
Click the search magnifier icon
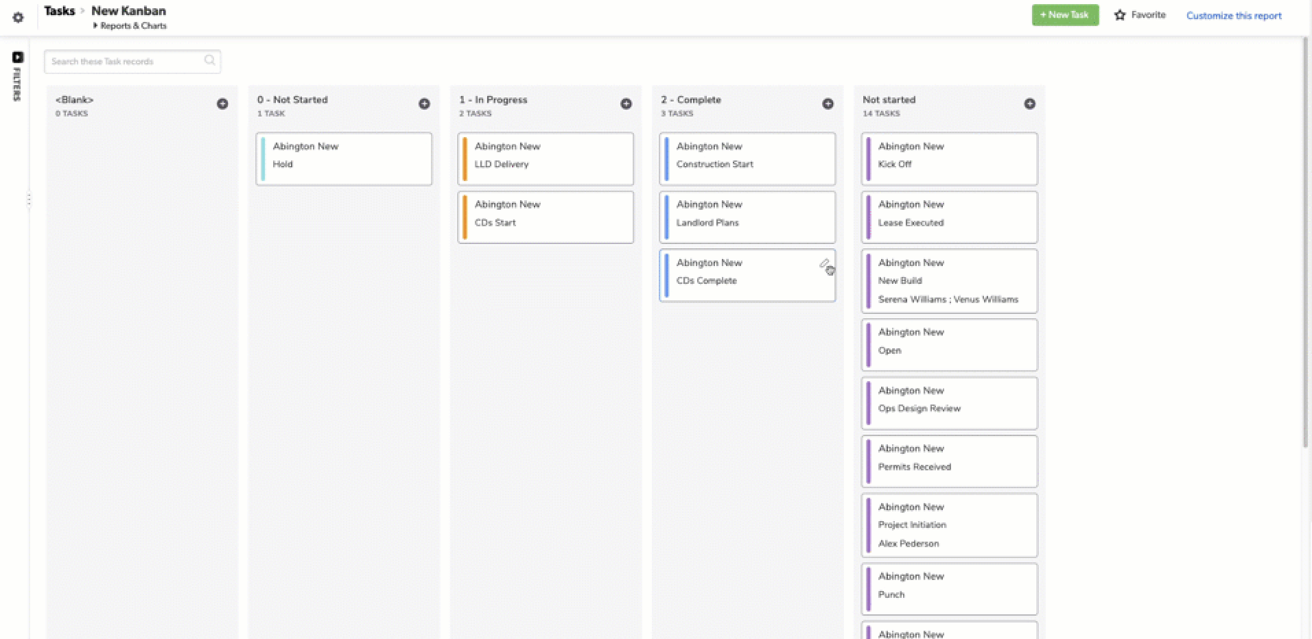[x=210, y=61]
